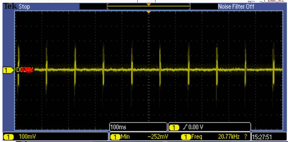Click the 15:27:51 clock readout
Screen dimensions: 288x142
pos(262,137)
